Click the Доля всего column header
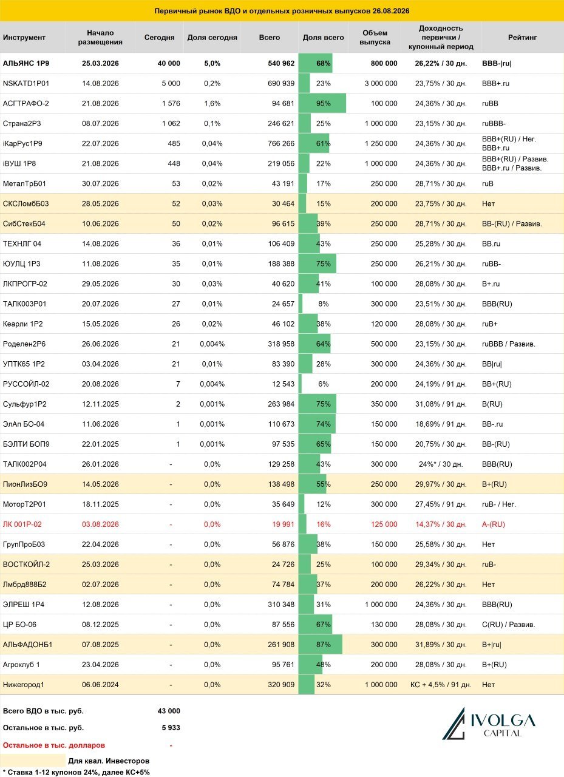The height and width of the screenshot is (777, 564). pyautogui.click(x=323, y=38)
